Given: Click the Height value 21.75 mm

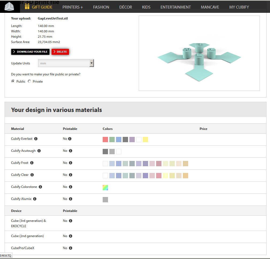Looking at the screenshot, I should (45, 37).
